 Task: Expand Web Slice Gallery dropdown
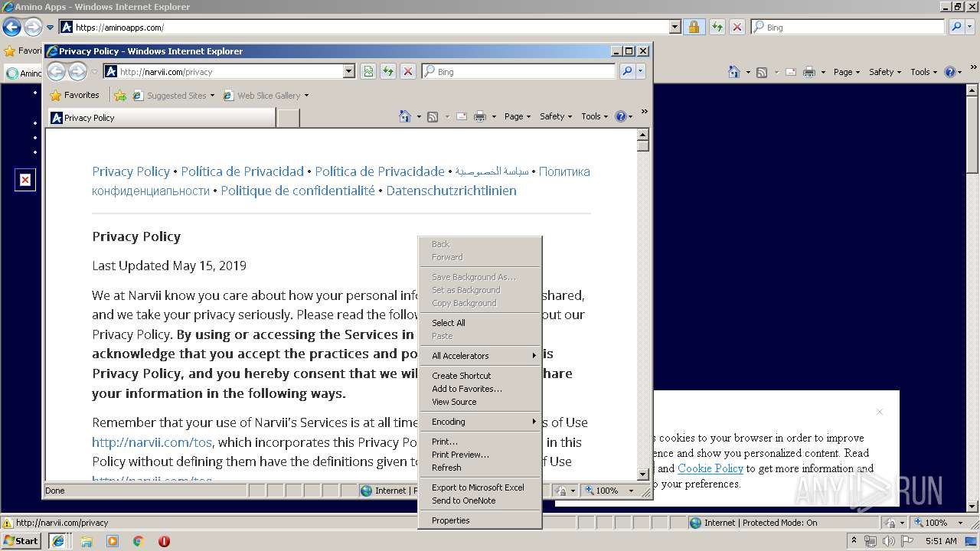(x=306, y=96)
